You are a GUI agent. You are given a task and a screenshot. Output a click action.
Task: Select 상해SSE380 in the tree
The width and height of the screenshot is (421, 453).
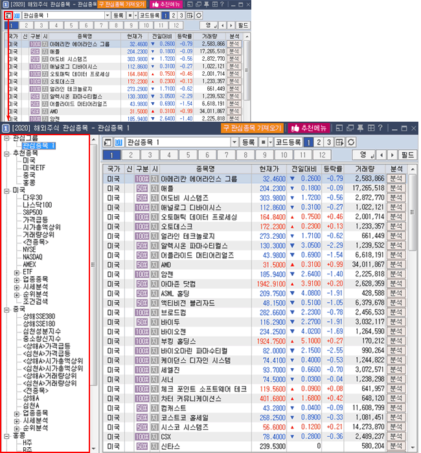coord(39,316)
